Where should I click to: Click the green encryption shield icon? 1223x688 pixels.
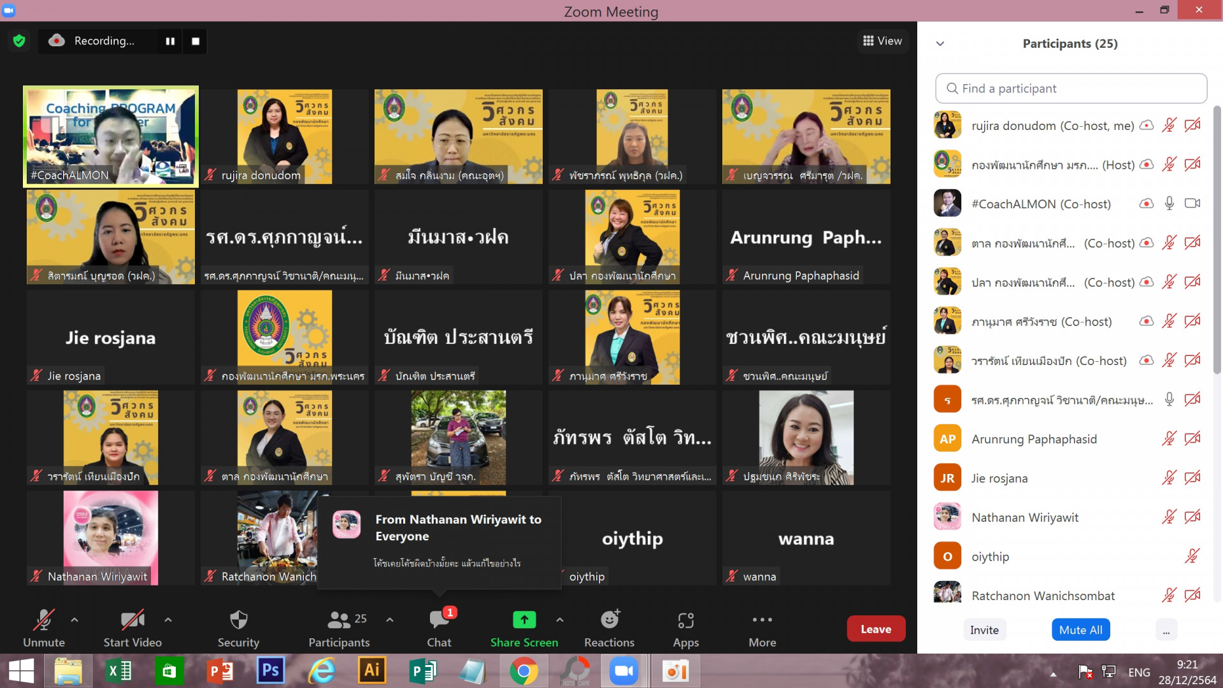click(x=19, y=41)
